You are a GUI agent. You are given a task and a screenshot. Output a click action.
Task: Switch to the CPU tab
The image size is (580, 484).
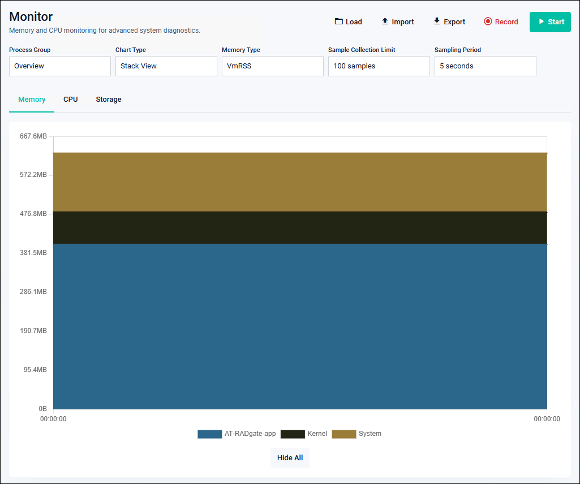tap(71, 100)
